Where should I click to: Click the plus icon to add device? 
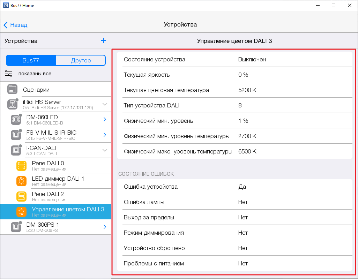tap(103, 41)
